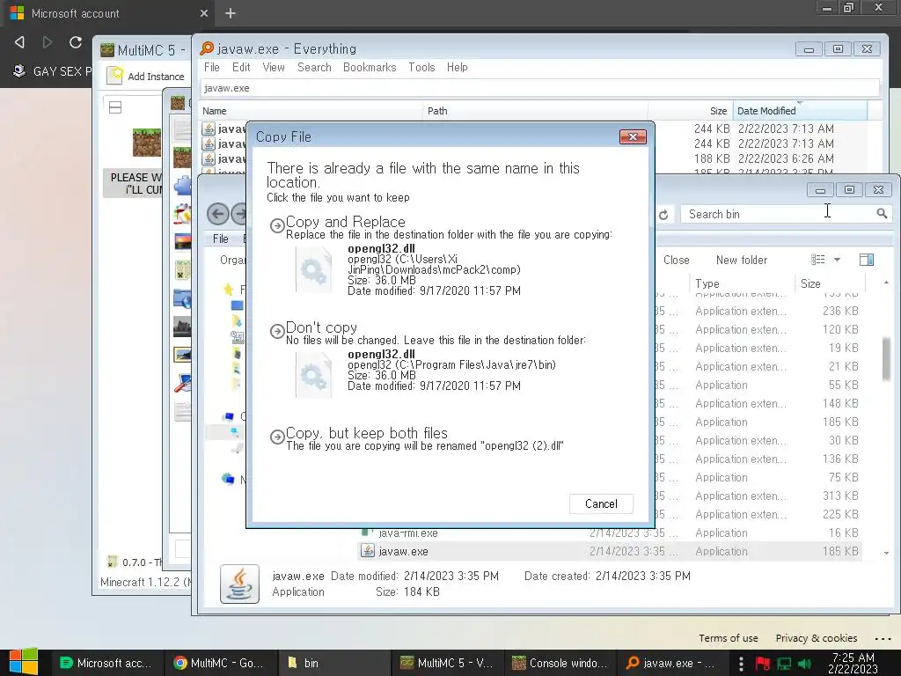The width and height of the screenshot is (901, 676).
Task: Select the 188 KB javaw result icon
Action: click(209, 158)
